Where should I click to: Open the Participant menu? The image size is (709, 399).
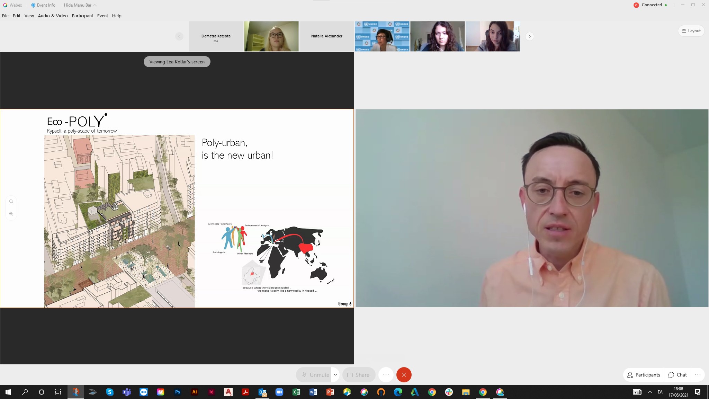82,16
